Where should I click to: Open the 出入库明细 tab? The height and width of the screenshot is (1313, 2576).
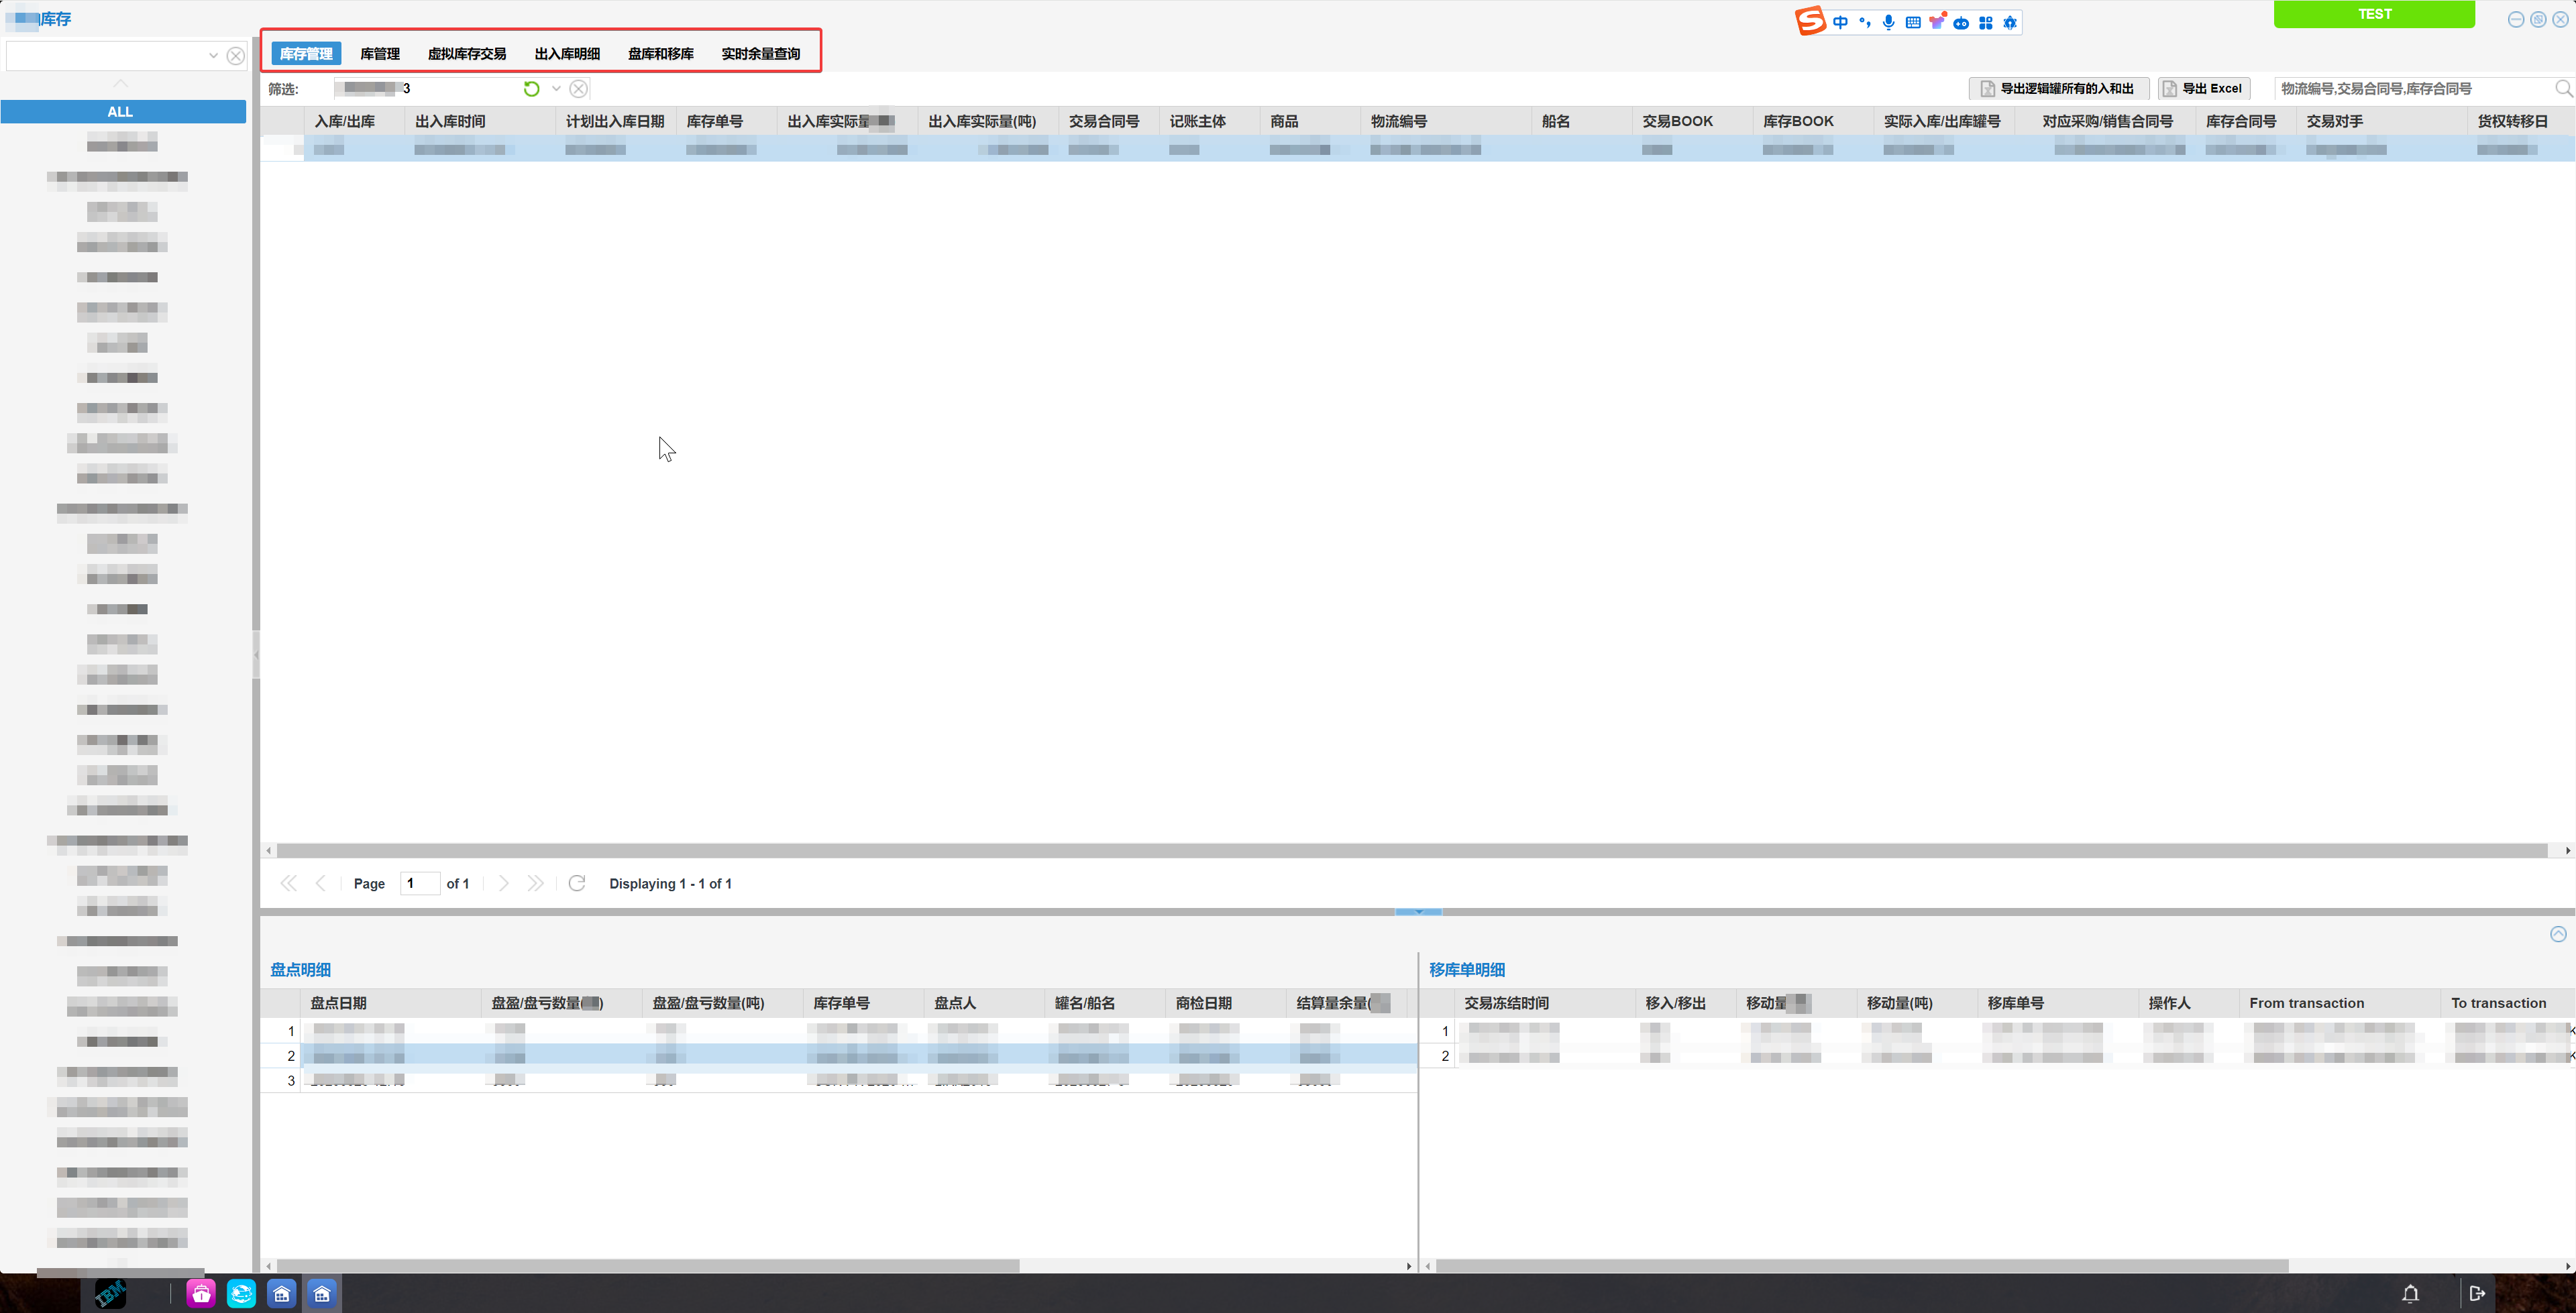pos(567,54)
